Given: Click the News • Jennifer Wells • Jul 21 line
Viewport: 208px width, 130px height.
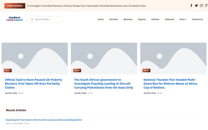Looking at the screenshot, I should 18,124.
